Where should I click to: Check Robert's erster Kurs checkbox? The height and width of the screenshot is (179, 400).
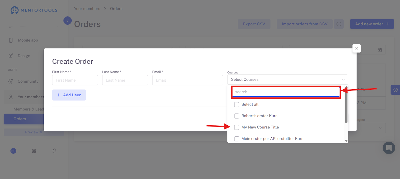pyautogui.click(x=237, y=116)
